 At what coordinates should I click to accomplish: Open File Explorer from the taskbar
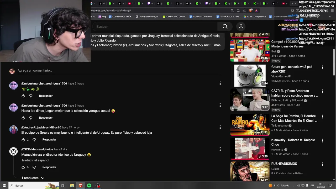72,186
